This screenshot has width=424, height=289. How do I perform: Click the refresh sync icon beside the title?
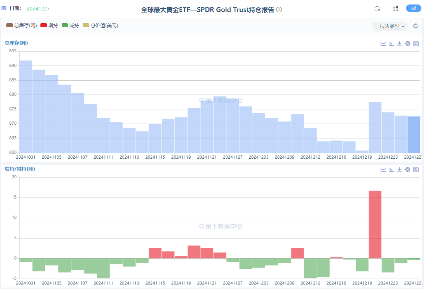coord(377,9)
